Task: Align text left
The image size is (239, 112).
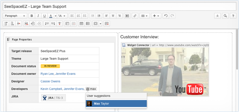Action: coord(107,16)
